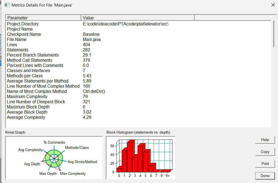
Task: Select Name of Most Complex Method parameter
Action: pos(37,91)
